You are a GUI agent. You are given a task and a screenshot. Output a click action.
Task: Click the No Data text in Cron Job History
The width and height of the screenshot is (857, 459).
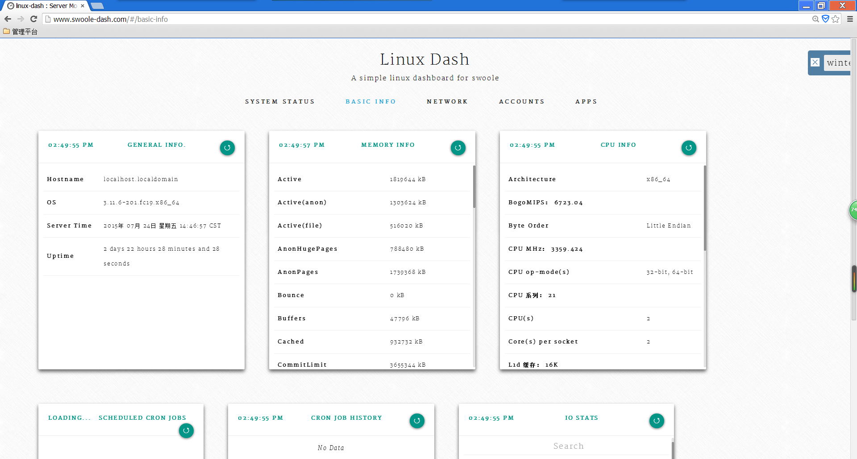coord(331,448)
